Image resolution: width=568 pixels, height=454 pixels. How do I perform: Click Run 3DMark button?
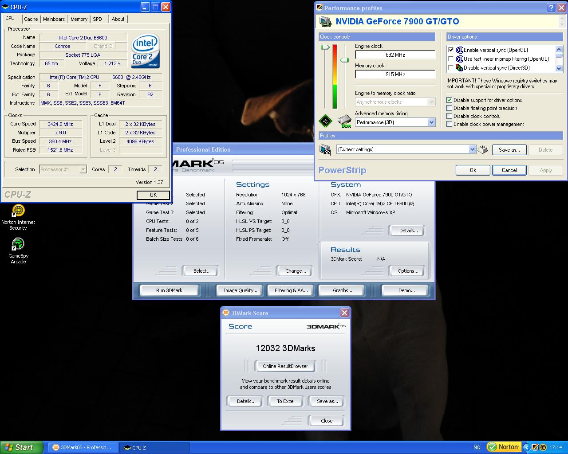[169, 290]
